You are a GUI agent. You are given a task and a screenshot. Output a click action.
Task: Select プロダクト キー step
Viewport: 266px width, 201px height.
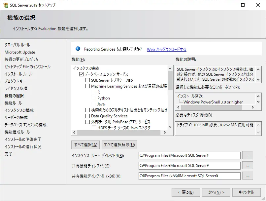point(15,81)
